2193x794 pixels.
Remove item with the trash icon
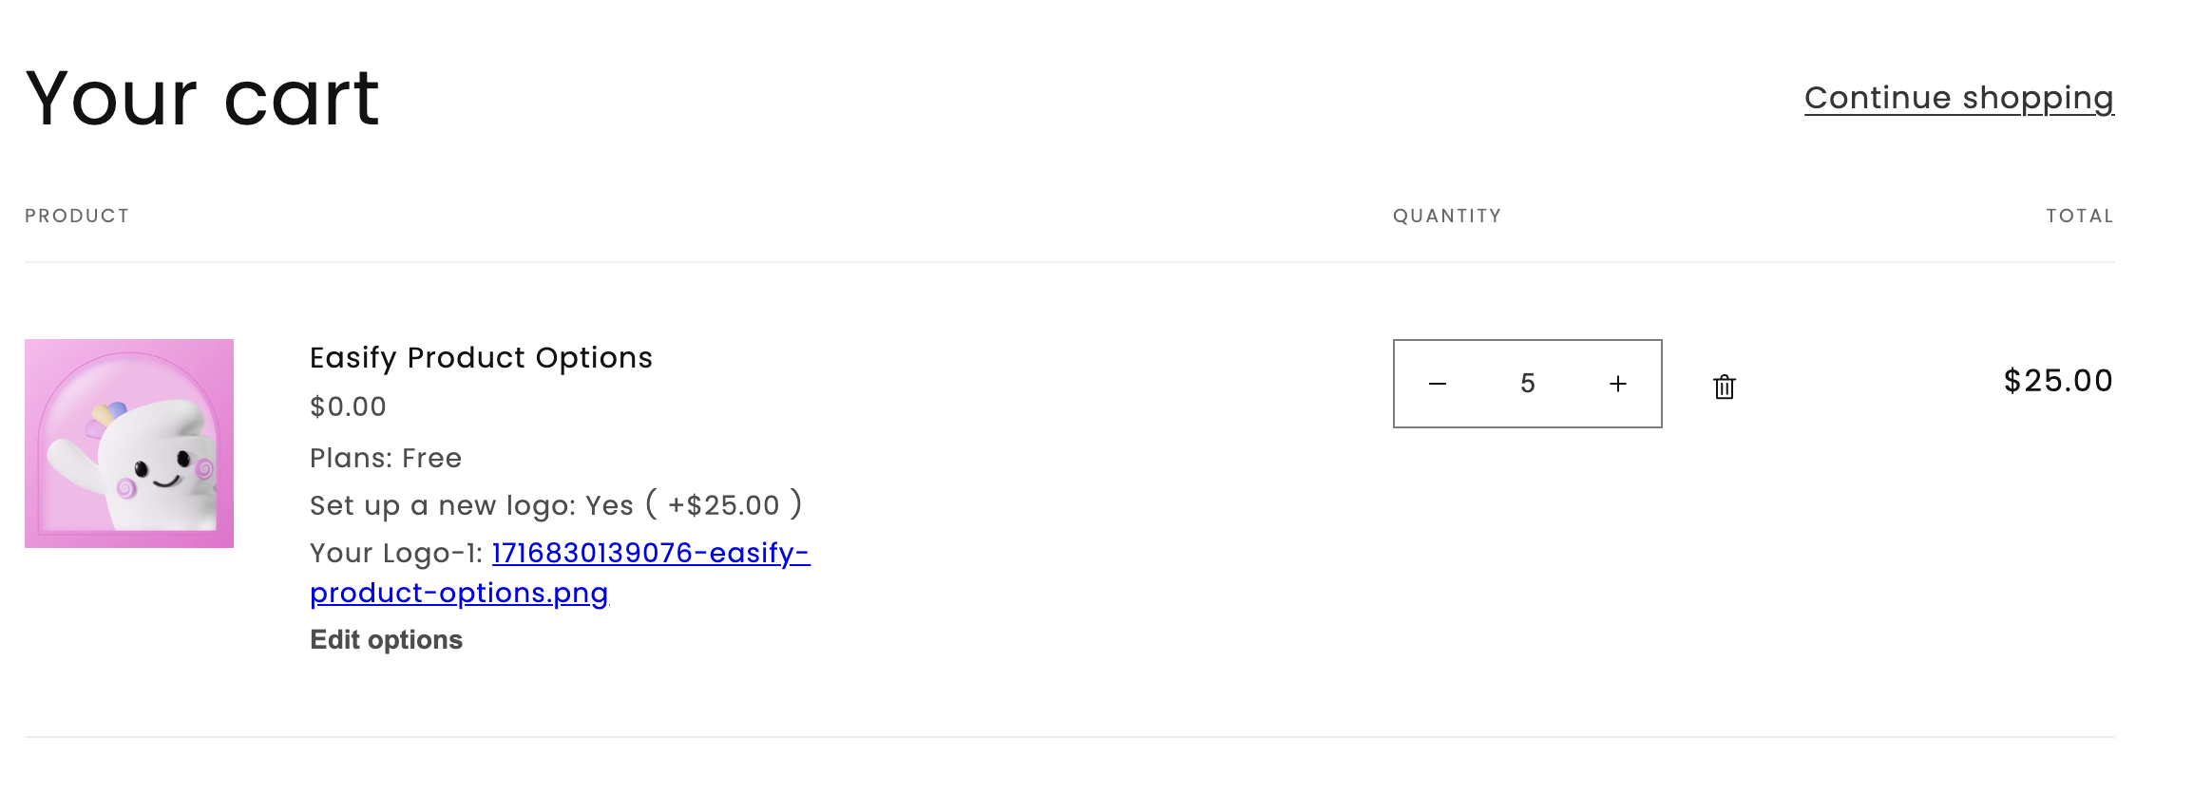1725,387
